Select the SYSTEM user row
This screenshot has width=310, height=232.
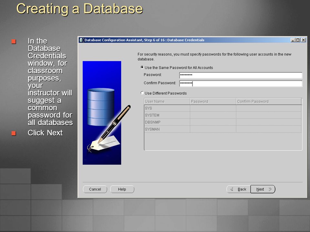coord(222,115)
